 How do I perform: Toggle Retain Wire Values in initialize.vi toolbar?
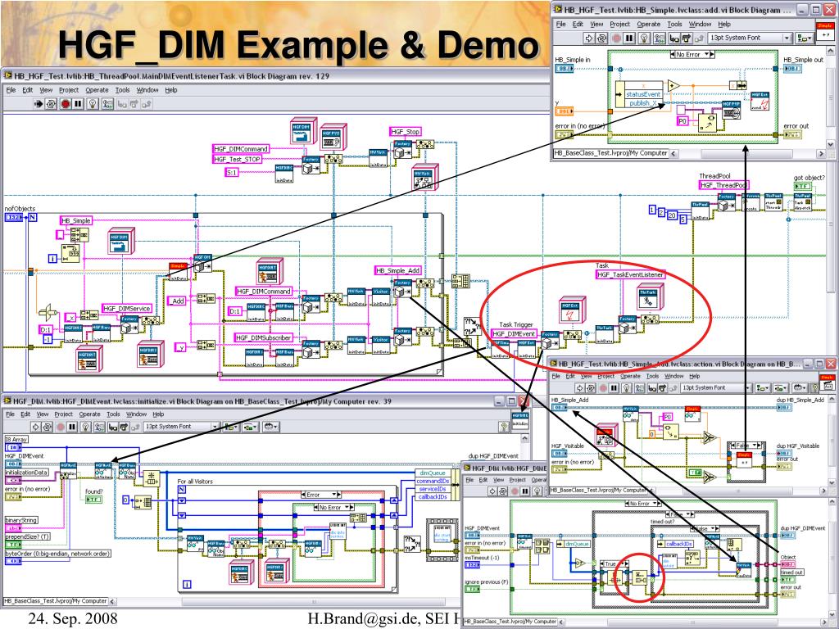100,427
